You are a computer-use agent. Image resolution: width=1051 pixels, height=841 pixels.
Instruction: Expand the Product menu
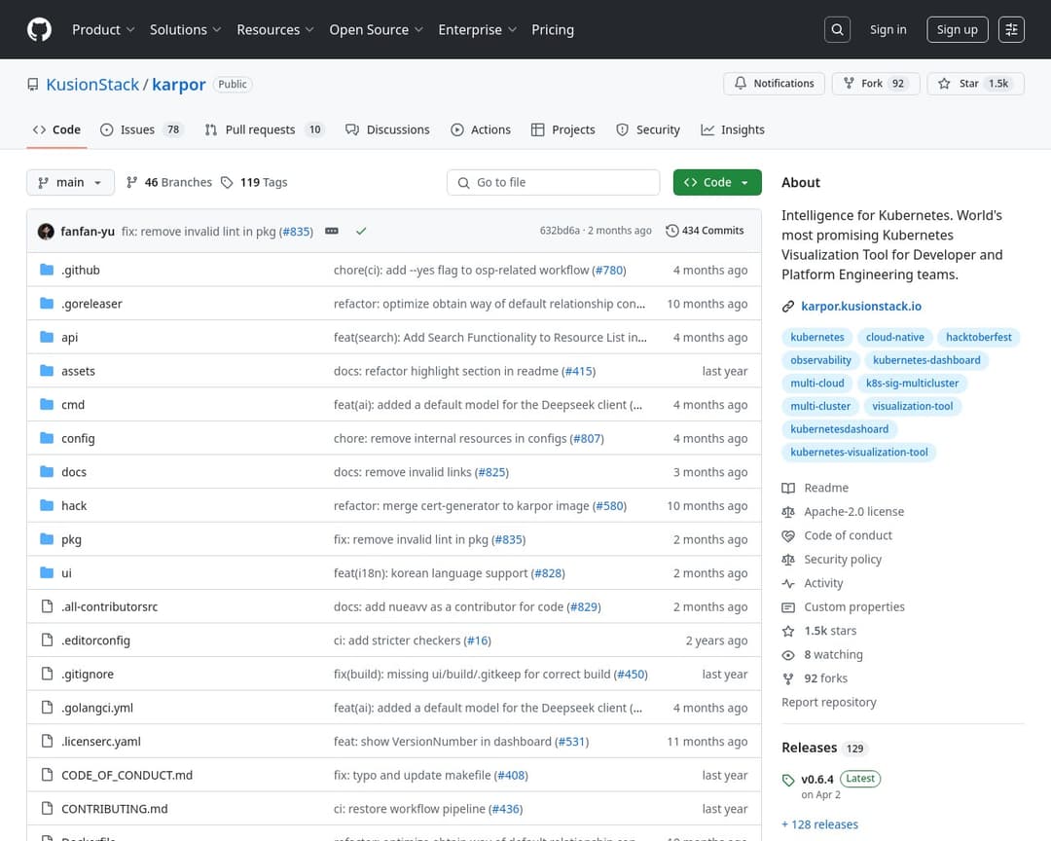click(103, 29)
